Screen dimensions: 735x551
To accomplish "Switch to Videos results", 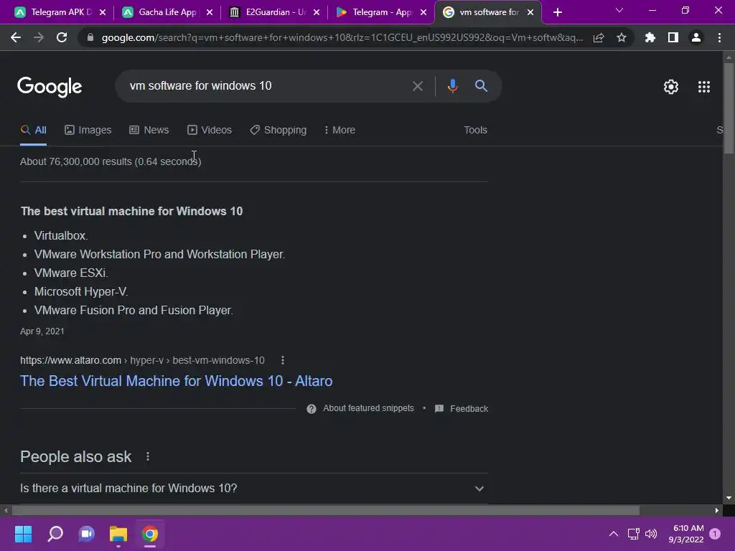I will (x=210, y=131).
